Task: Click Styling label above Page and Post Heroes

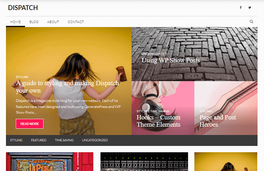Action: [x=206, y=111]
